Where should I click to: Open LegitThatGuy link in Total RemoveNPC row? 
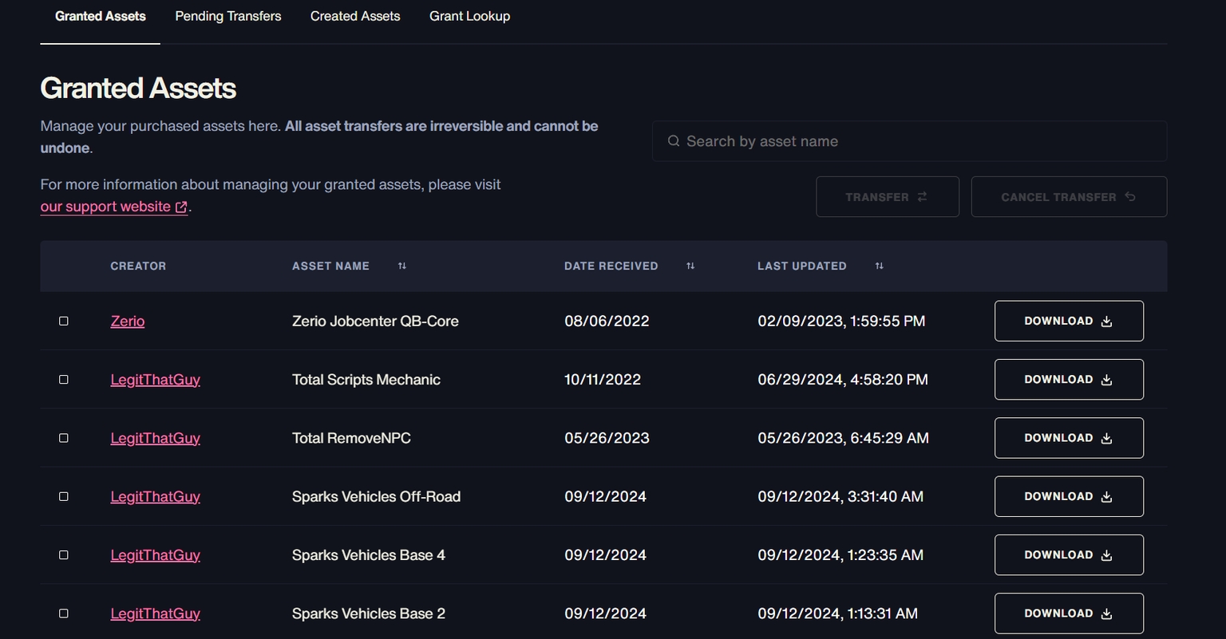(x=155, y=438)
